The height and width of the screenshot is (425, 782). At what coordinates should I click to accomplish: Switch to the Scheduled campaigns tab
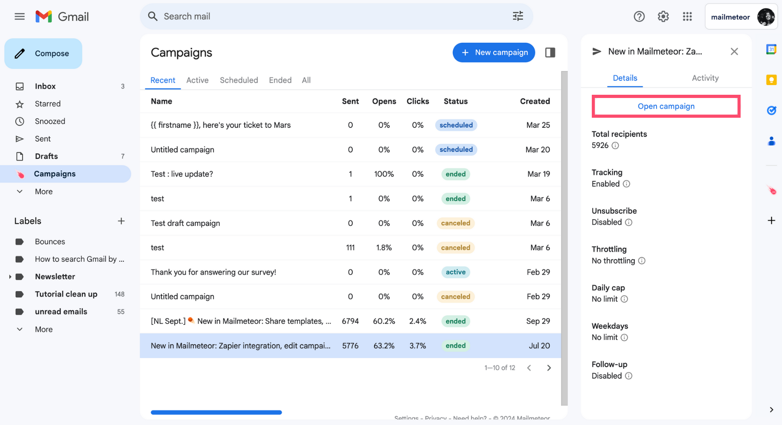point(239,80)
